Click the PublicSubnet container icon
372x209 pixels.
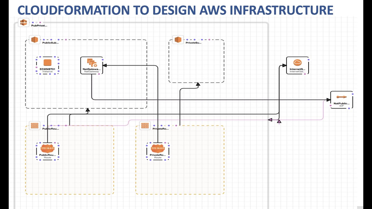point(35,40)
